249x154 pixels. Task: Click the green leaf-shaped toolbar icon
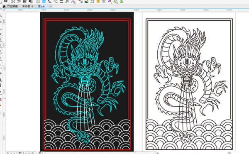[116, 1]
